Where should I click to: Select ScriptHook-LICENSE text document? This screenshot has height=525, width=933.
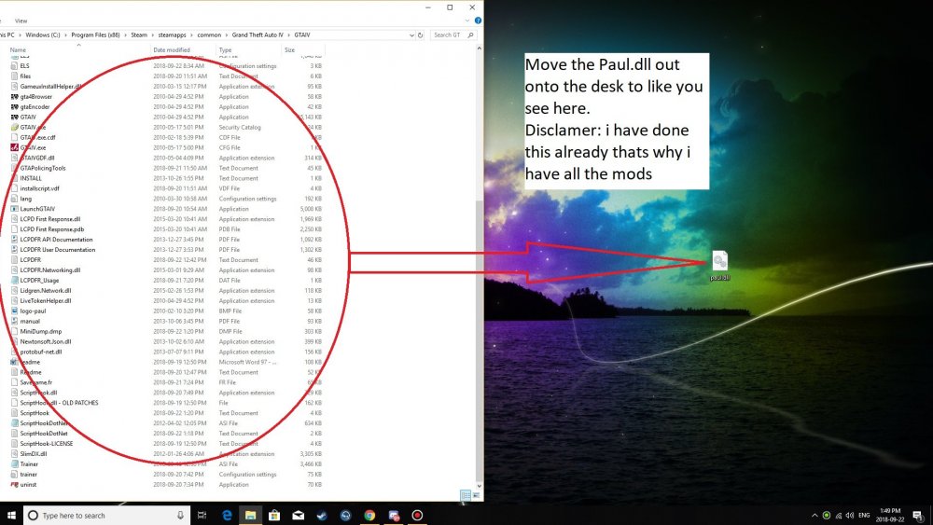[x=47, y=444]
